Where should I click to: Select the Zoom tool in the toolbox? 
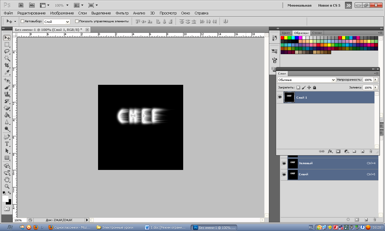(x=7, y=186)
